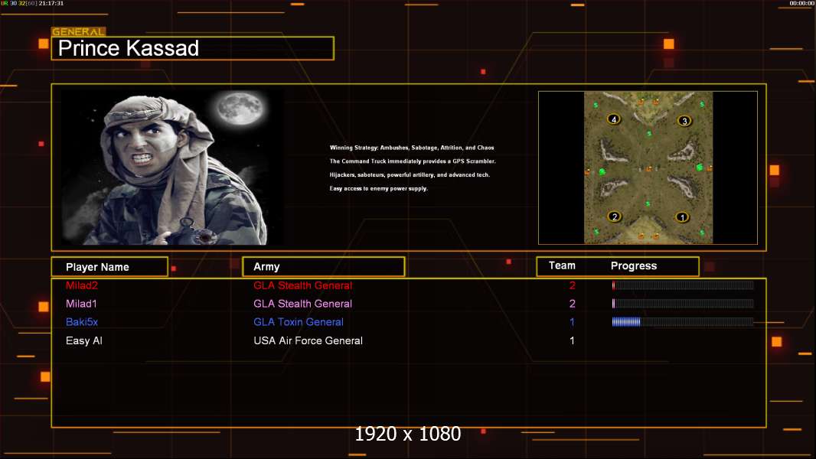Click team number for Milad2
The height and width of the screenshot is (459, 816).
572,285
